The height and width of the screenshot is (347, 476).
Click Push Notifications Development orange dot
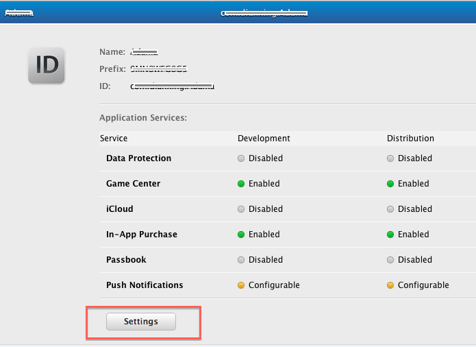[241, 285]
